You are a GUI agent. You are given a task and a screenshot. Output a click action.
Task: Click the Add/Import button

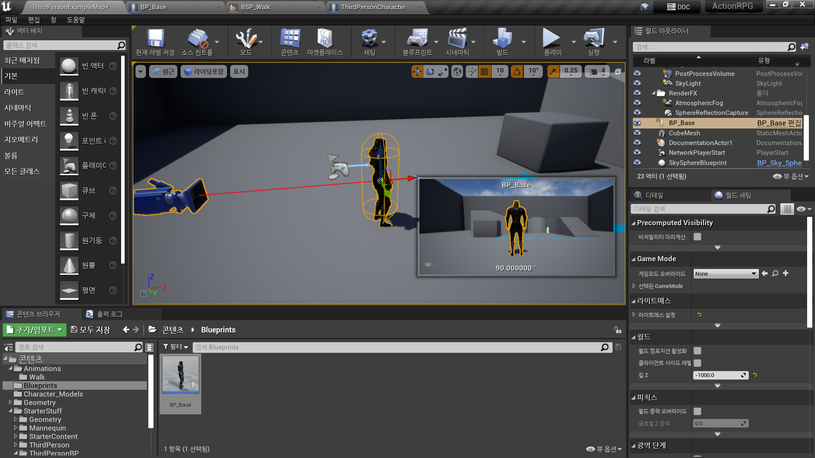tap(35, 330)
